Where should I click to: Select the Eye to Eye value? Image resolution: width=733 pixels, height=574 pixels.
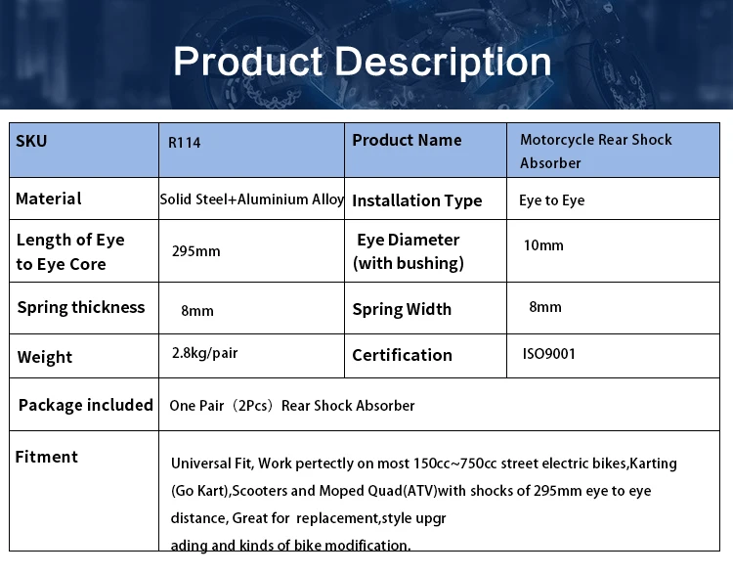pos(551,200)
